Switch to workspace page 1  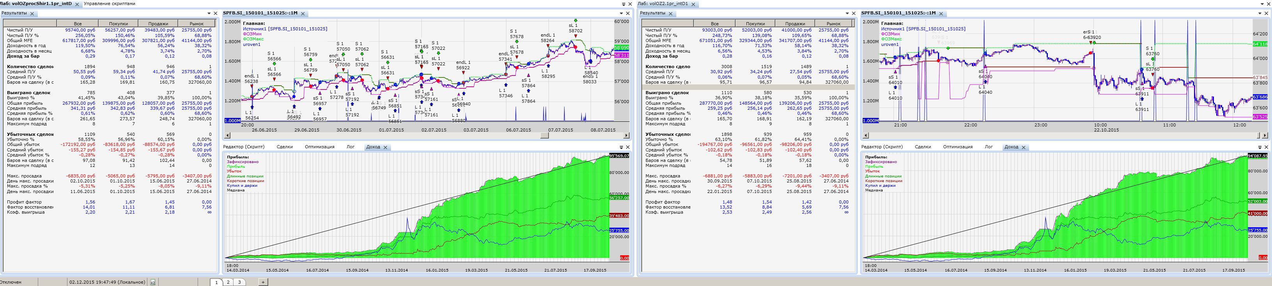click(216, 282)
